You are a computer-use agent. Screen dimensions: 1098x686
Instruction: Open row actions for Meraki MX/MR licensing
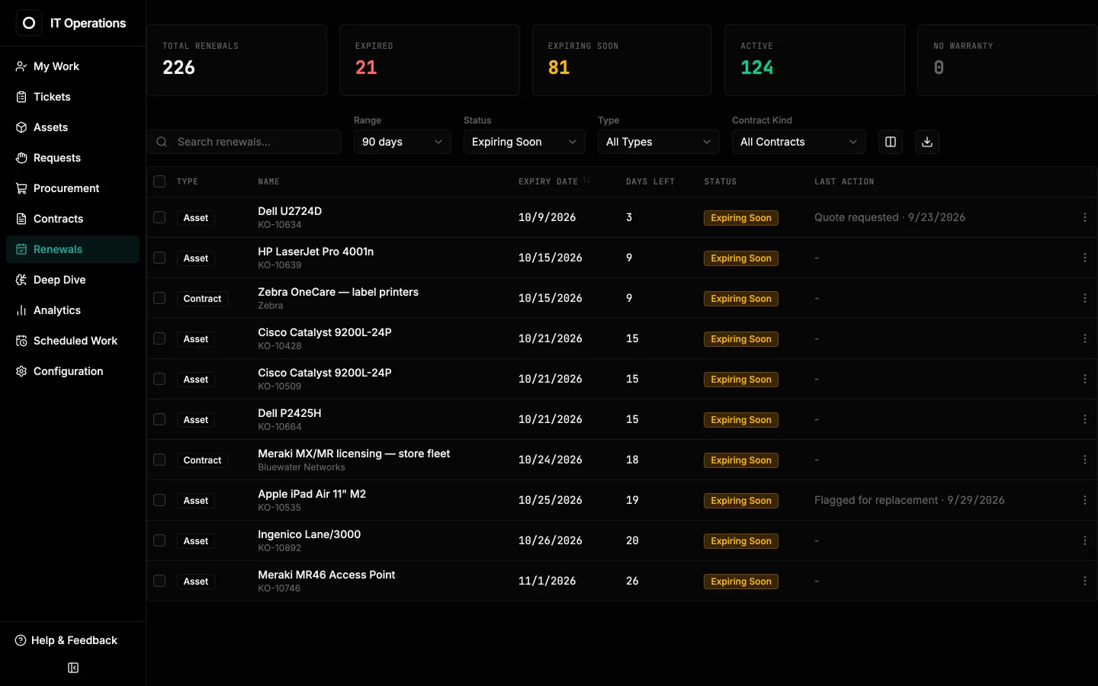[1085, 460]
